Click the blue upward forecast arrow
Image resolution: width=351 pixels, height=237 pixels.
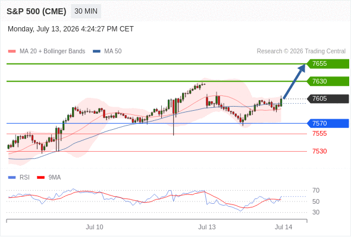(x=294, y=81)
